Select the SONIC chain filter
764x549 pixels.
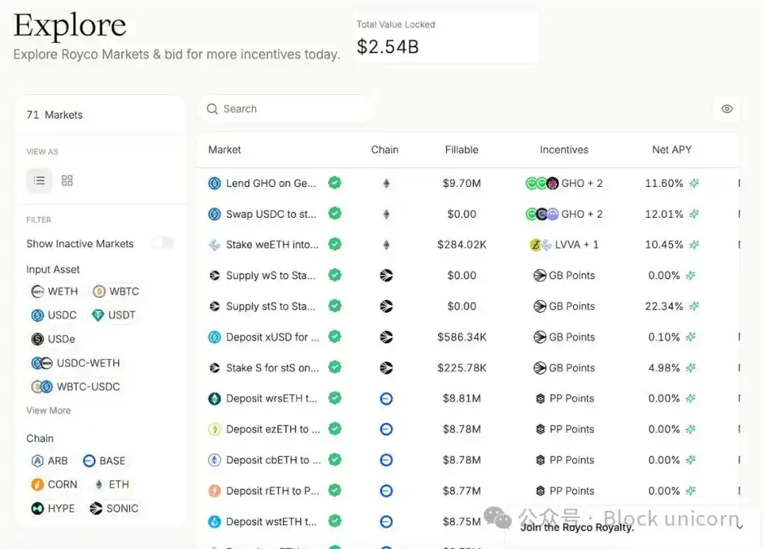pyautogui.click(x=114, y=509)
